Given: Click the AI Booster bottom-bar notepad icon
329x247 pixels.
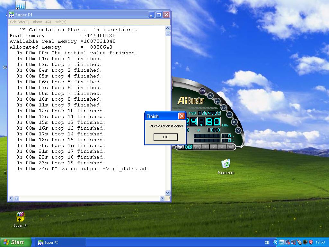Looking at the screenshot, I should point(181,147).
